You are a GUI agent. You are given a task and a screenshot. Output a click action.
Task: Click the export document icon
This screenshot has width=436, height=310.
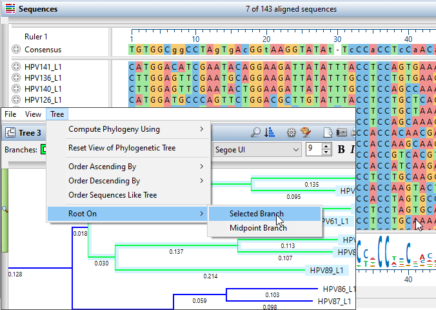point(328,132)
